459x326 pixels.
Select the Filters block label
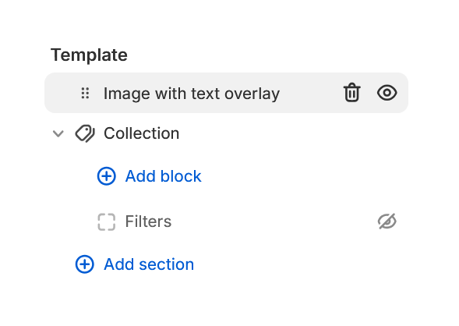(x=148, y=221)
